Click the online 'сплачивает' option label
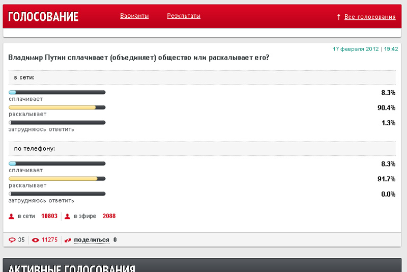This screenshot has height=272, width=407. click(26, 99)
